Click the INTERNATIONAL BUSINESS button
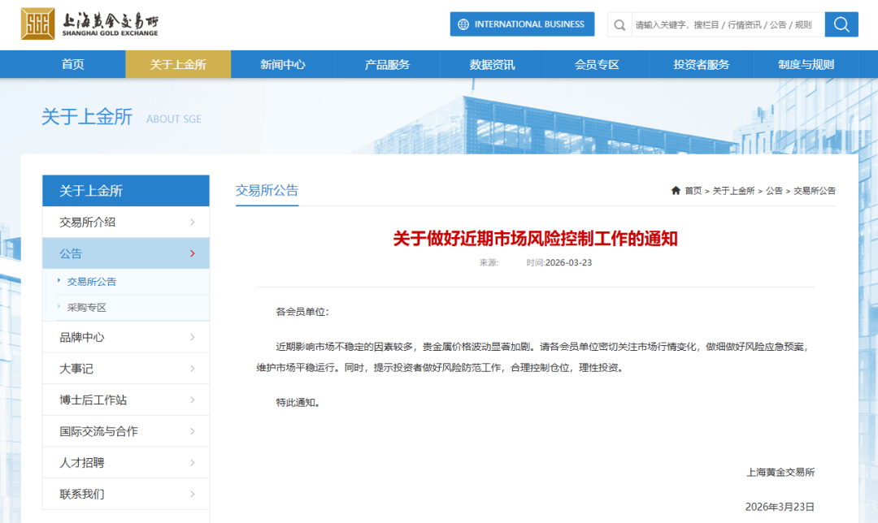878x523 pixels. click(x=522, y=24)
